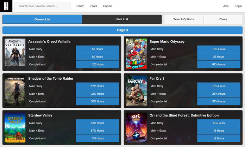
Task: Open the Shadow of the Tomb Raider title
Action: point(51,79)
